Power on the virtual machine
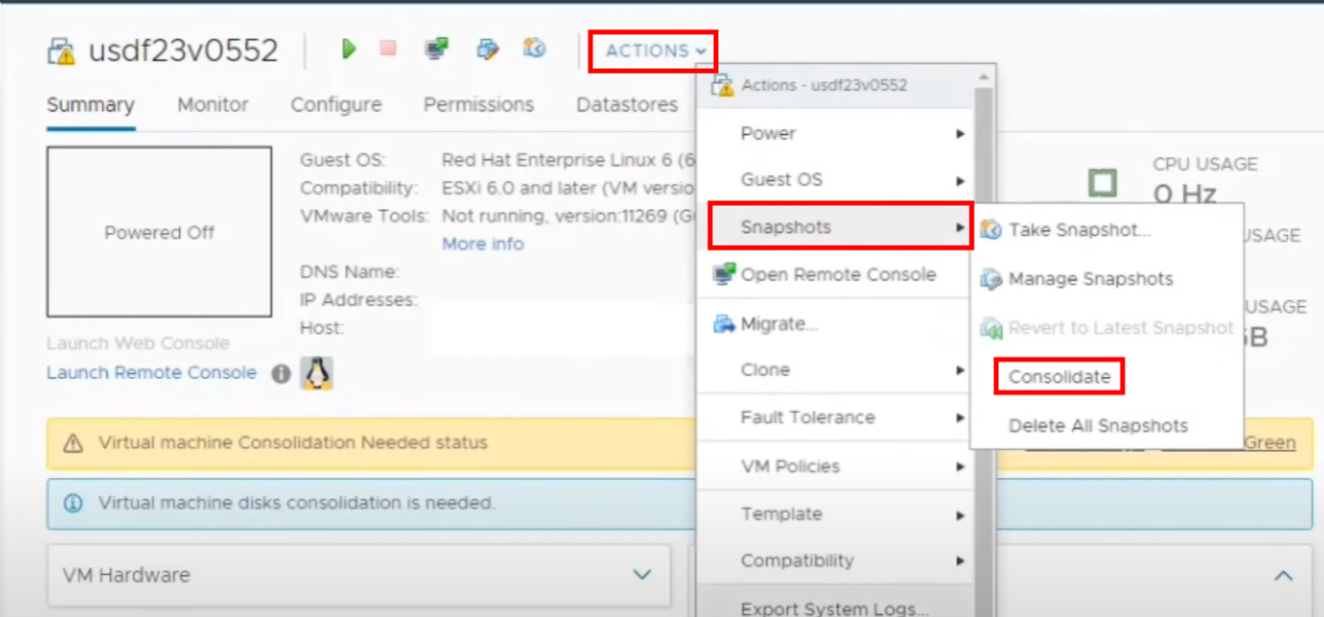Image resolution: width=1324 pixels, height=617 pixels. [348, 49]
